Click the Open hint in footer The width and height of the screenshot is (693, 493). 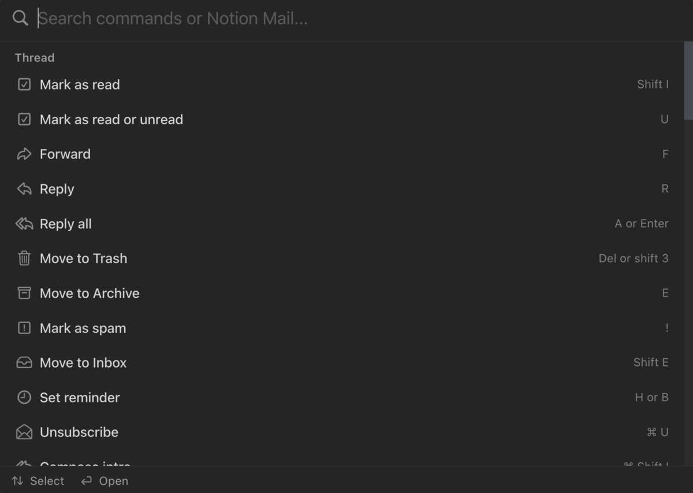(105, 481)
